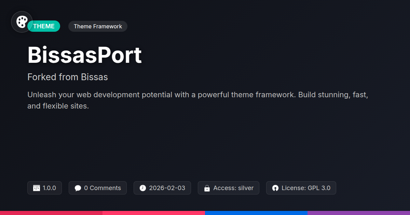The width and height of the screenshot is (410, 215).
Task: Open the 'Forked from Bissas' subtitle
Action: pos(68,77)
